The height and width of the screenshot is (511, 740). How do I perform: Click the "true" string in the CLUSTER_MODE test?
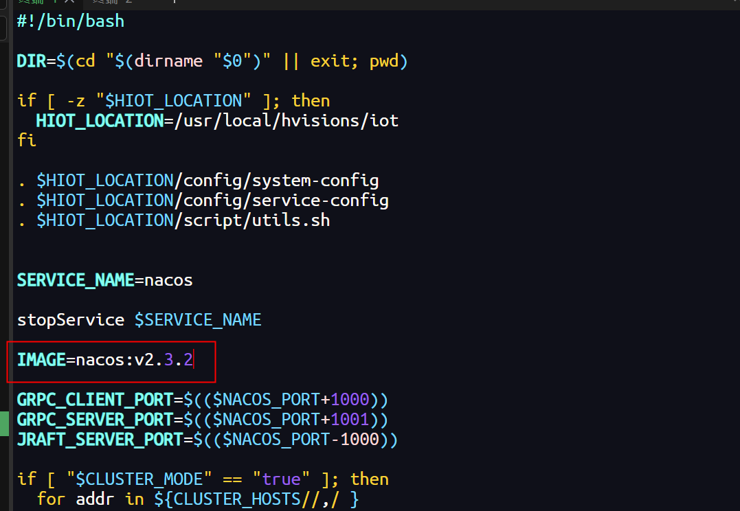pos(281,479)
